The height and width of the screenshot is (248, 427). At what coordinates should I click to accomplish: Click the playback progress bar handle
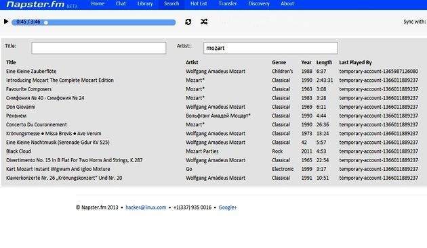tap(46, 22)
